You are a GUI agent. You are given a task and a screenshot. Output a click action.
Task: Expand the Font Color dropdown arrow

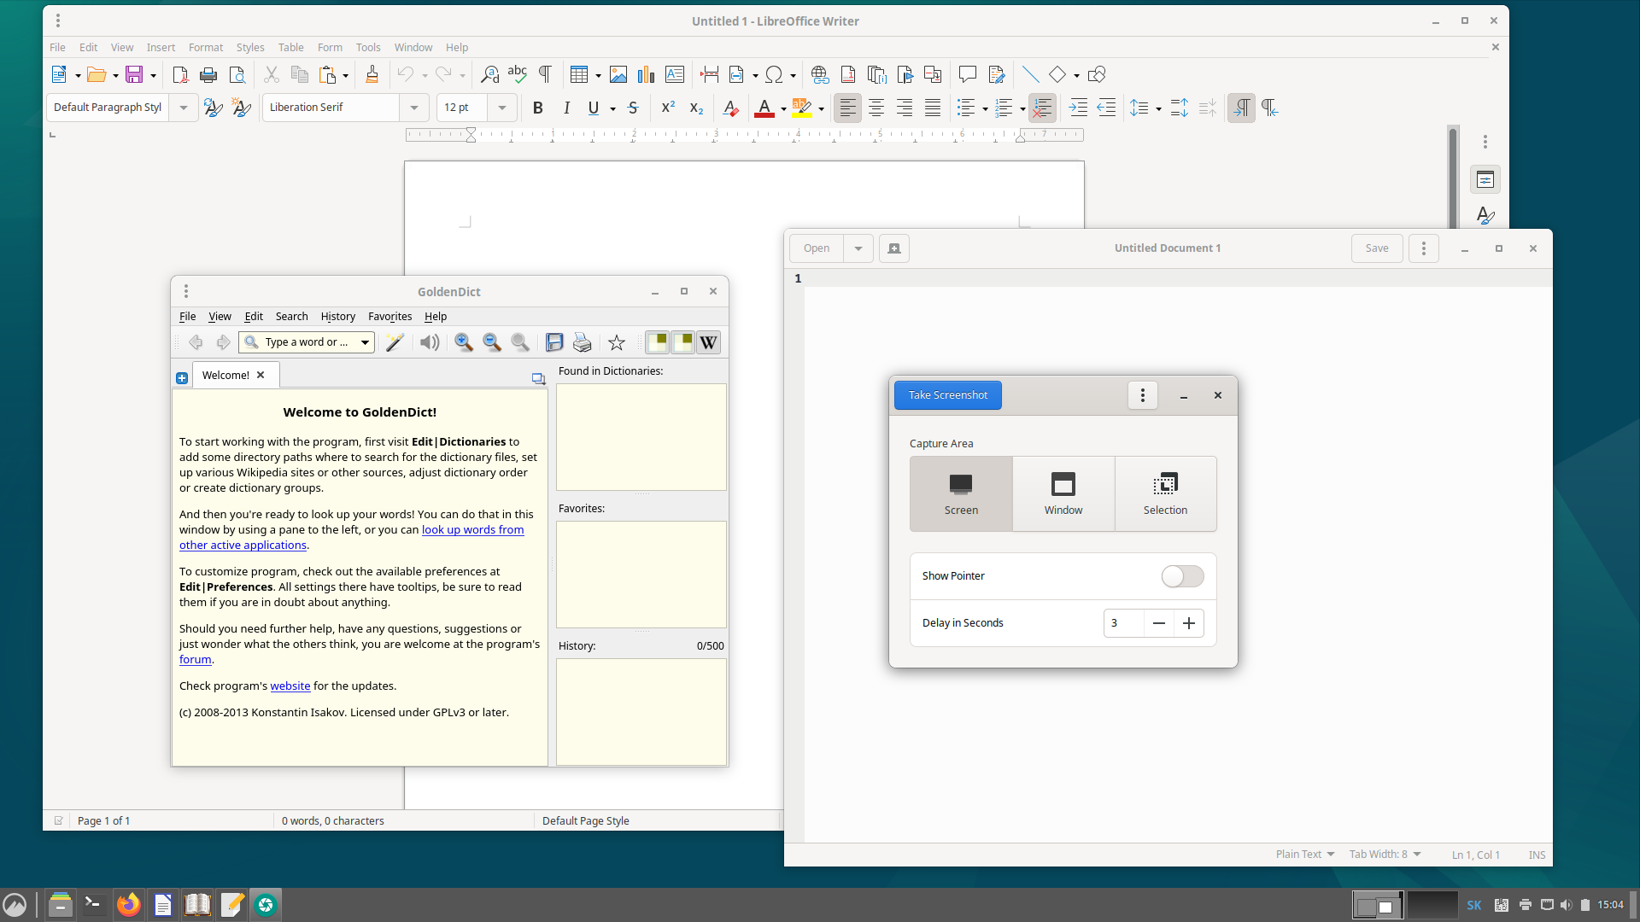coord(783,108)
